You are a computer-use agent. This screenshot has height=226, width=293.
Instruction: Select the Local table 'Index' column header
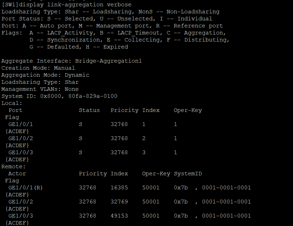point(151,110)
